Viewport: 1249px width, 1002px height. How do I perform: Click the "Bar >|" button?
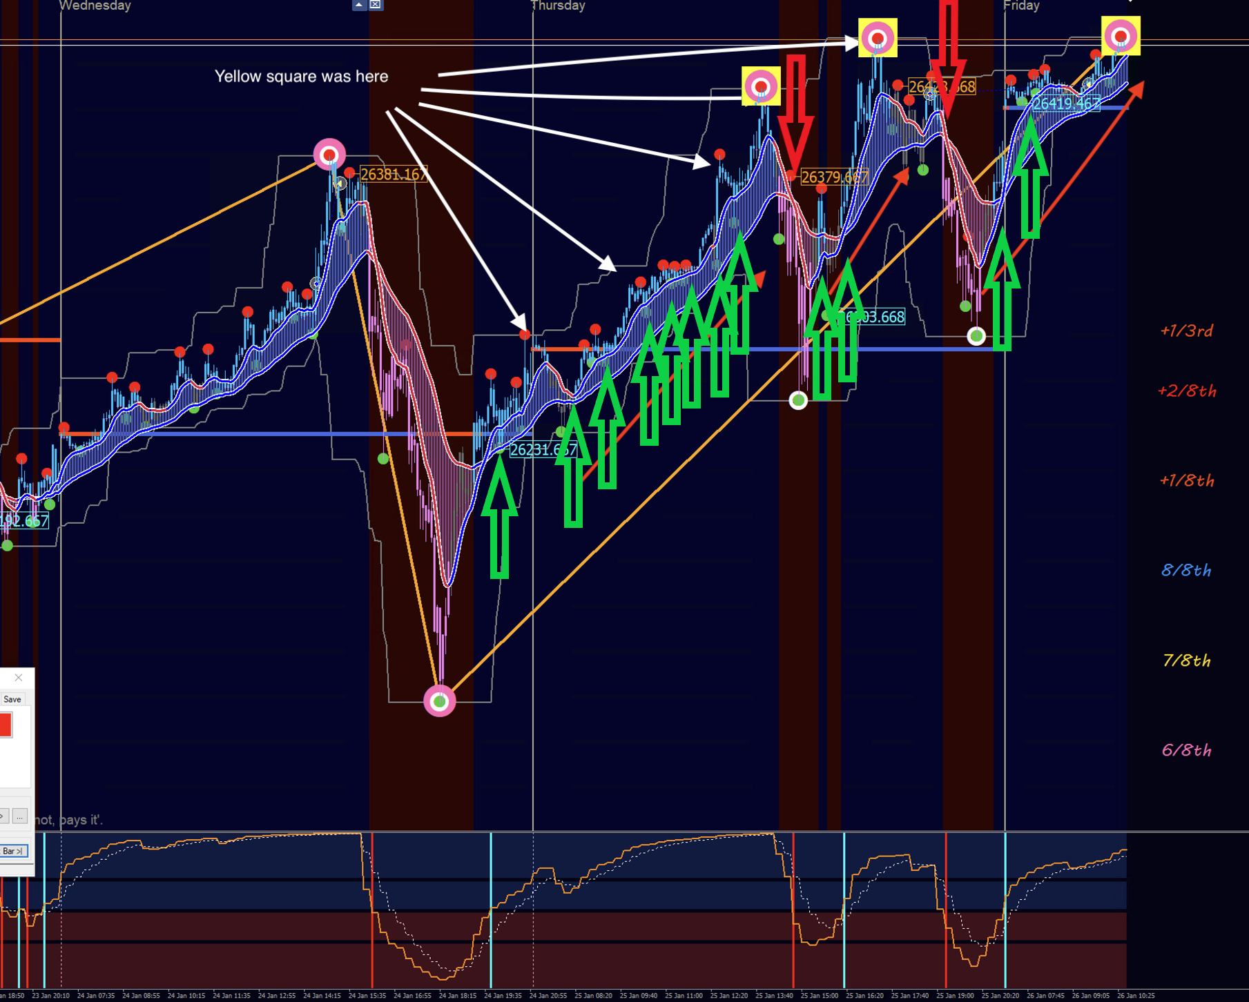click(x=13, y=851)
